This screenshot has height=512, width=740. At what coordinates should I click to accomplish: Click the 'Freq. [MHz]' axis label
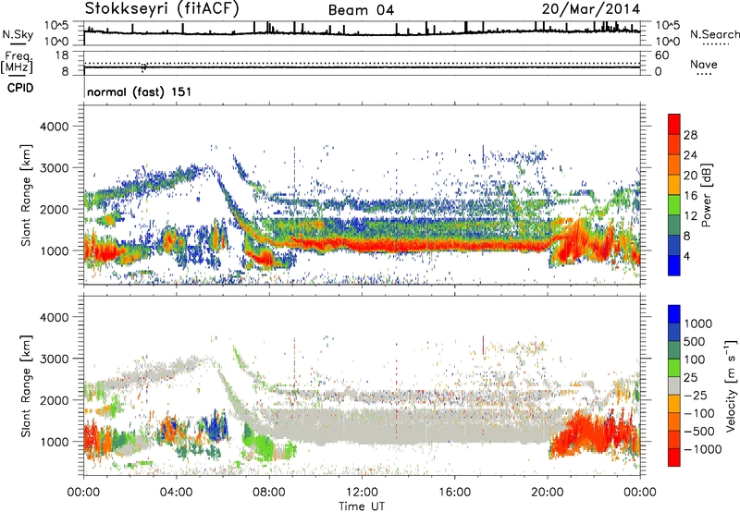pyautogui.click(x=17, y=63)
